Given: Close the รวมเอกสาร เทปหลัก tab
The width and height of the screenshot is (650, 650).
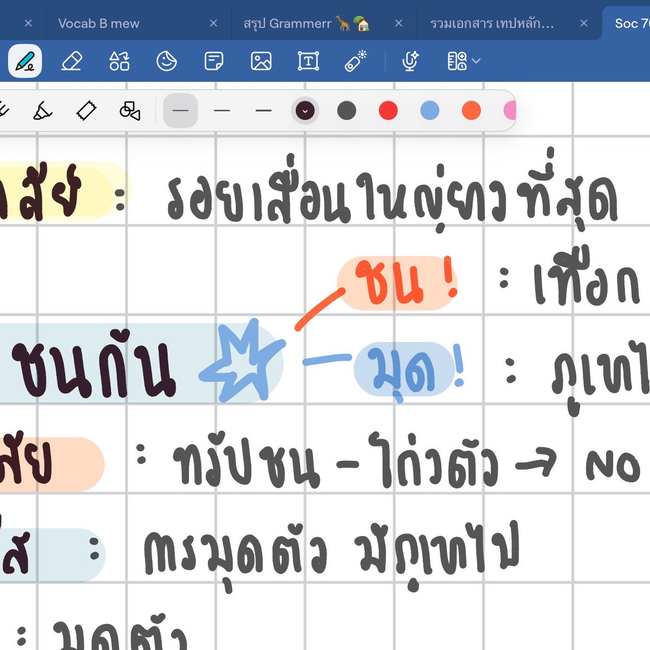Looking at the screenshot, I should pos(584,23).
